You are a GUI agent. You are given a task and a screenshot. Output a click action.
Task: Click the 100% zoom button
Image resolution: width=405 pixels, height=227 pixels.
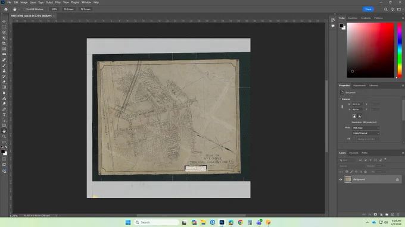click(54, 10)
